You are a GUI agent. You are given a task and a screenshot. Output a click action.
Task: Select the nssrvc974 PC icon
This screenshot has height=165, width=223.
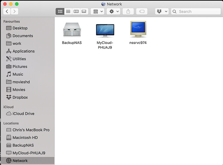[138, 30]
